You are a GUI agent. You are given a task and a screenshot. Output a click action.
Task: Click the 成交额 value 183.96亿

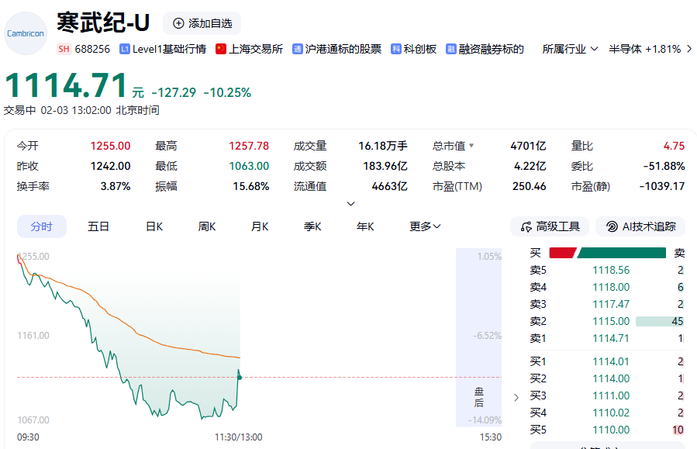coord(385,166)
